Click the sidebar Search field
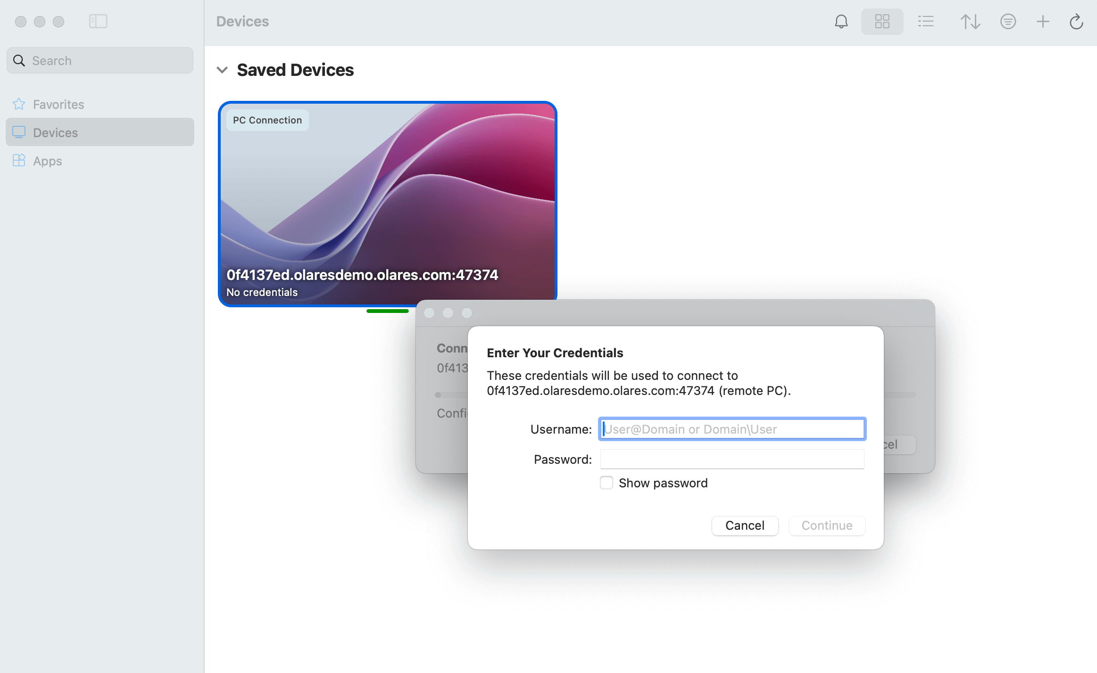 tap(100, 61)
